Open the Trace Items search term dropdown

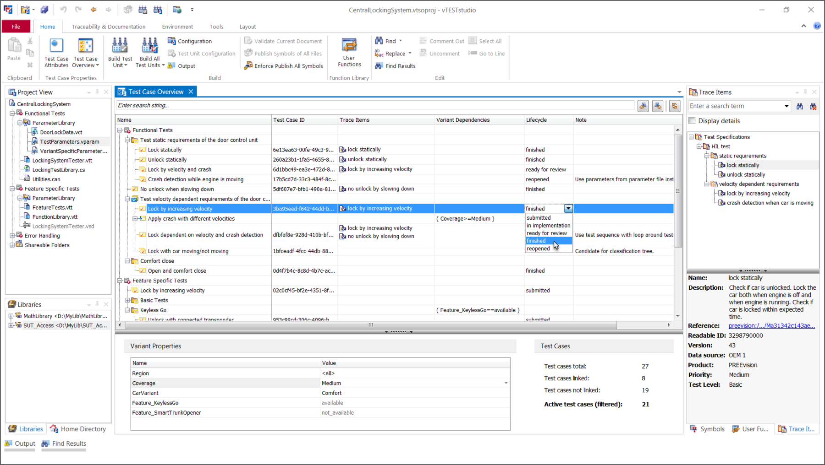pyautogui.click(x=786, y=106)
